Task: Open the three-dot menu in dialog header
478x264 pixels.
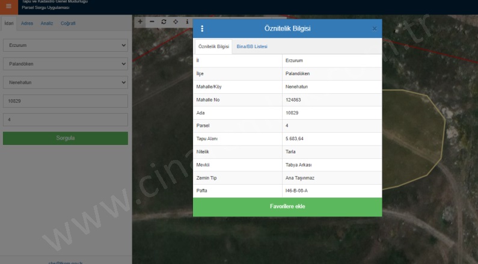Action: tap(202, 29)
